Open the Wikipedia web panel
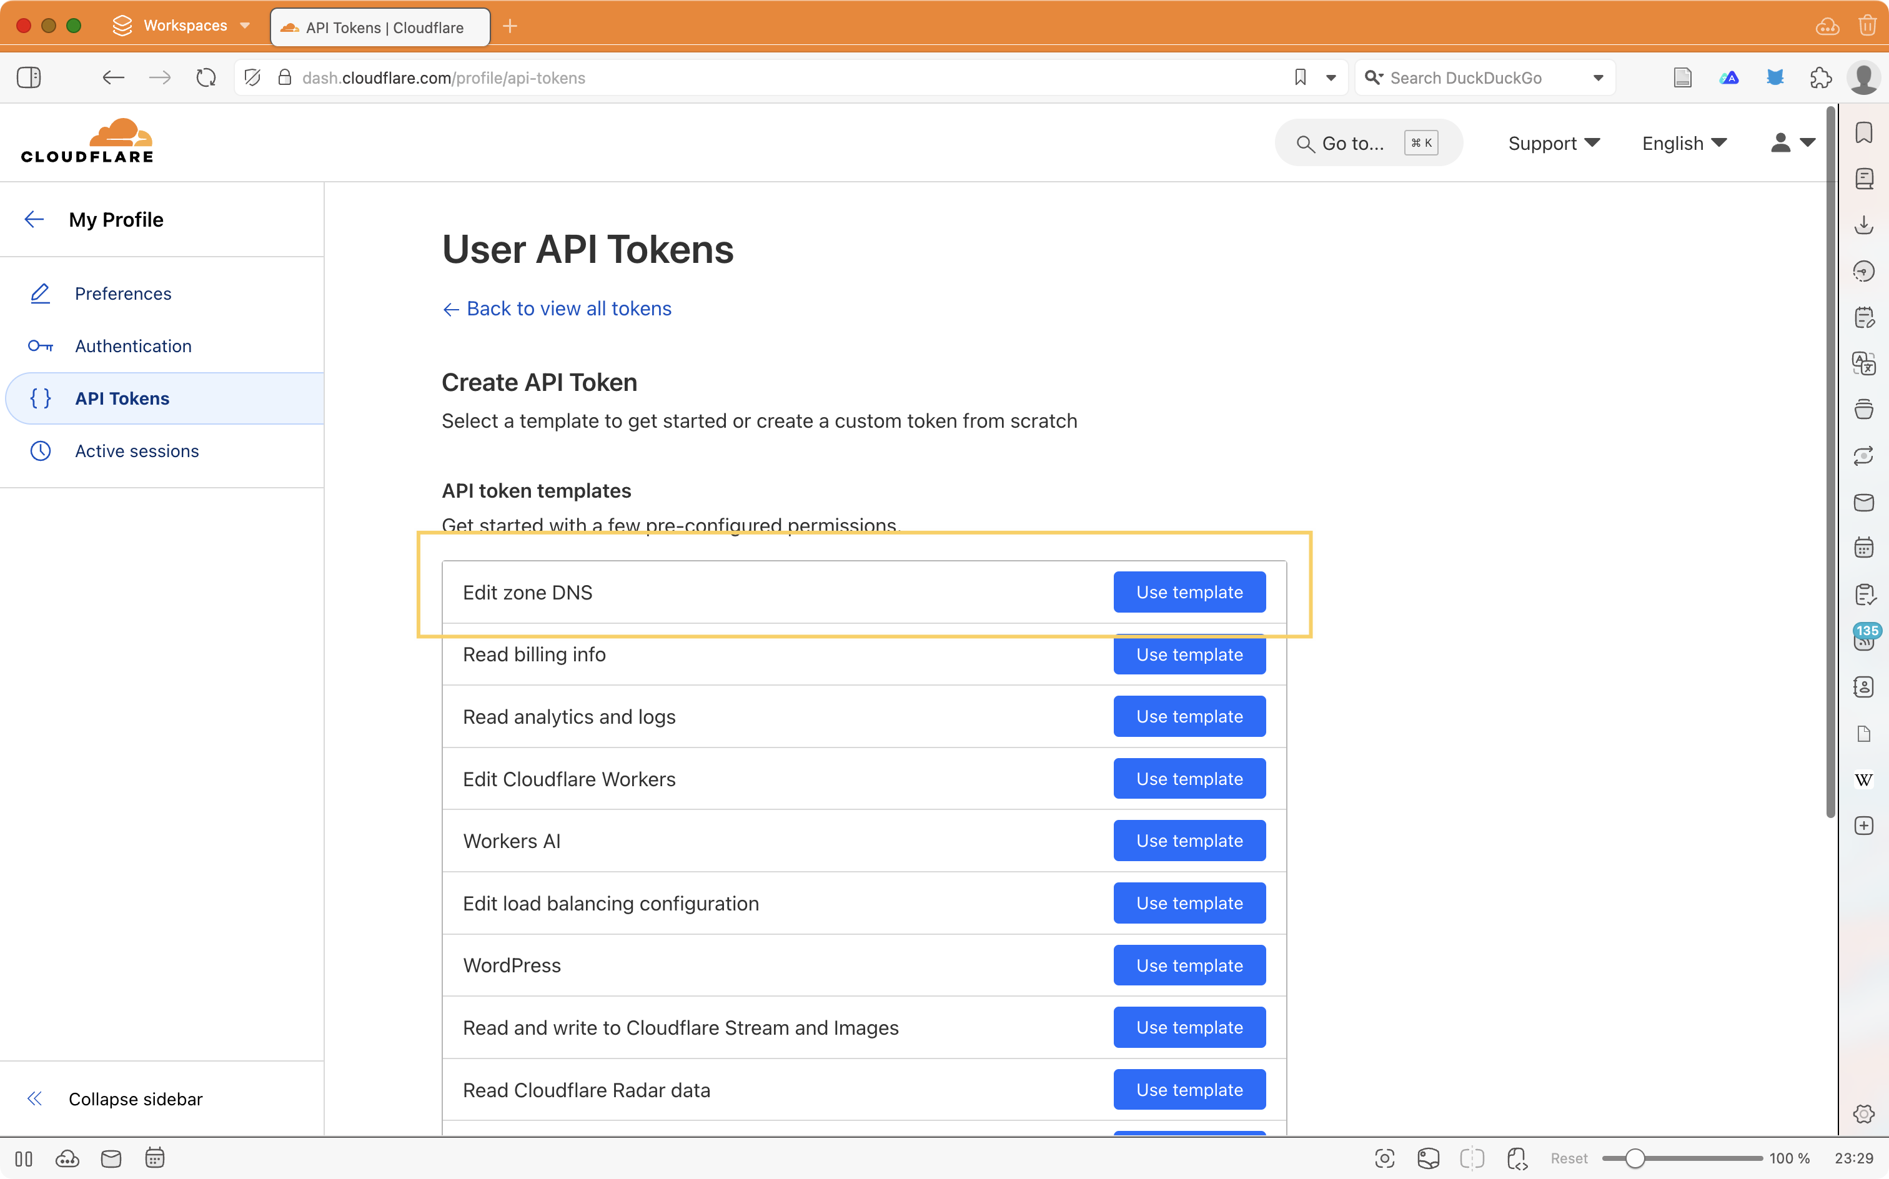The height and width of the screenshot is (1179, 1889). [x=1863, y=780]
